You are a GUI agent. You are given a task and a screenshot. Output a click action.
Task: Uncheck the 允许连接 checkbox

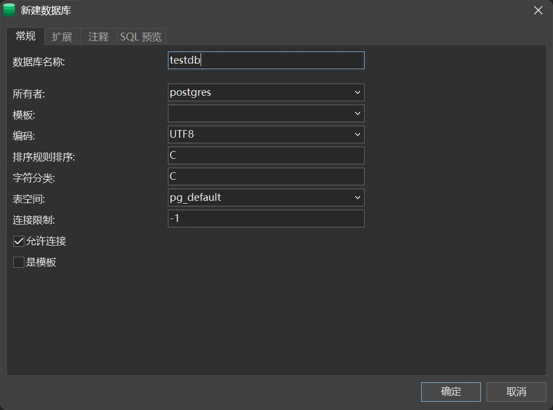[19, 241]
